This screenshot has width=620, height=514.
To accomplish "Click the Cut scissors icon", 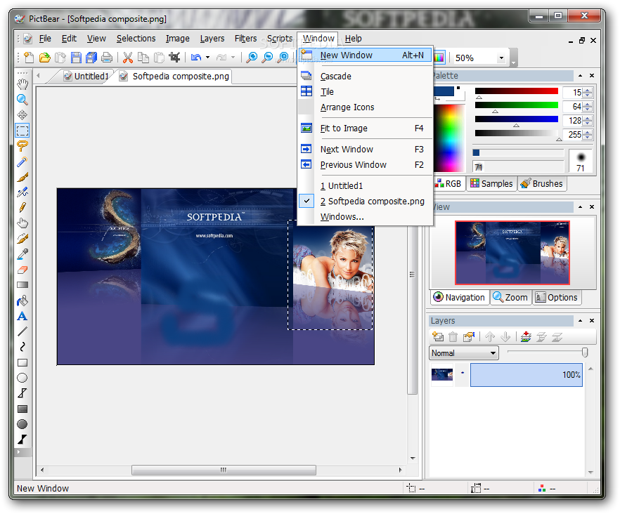I will [x=127, y=58].
